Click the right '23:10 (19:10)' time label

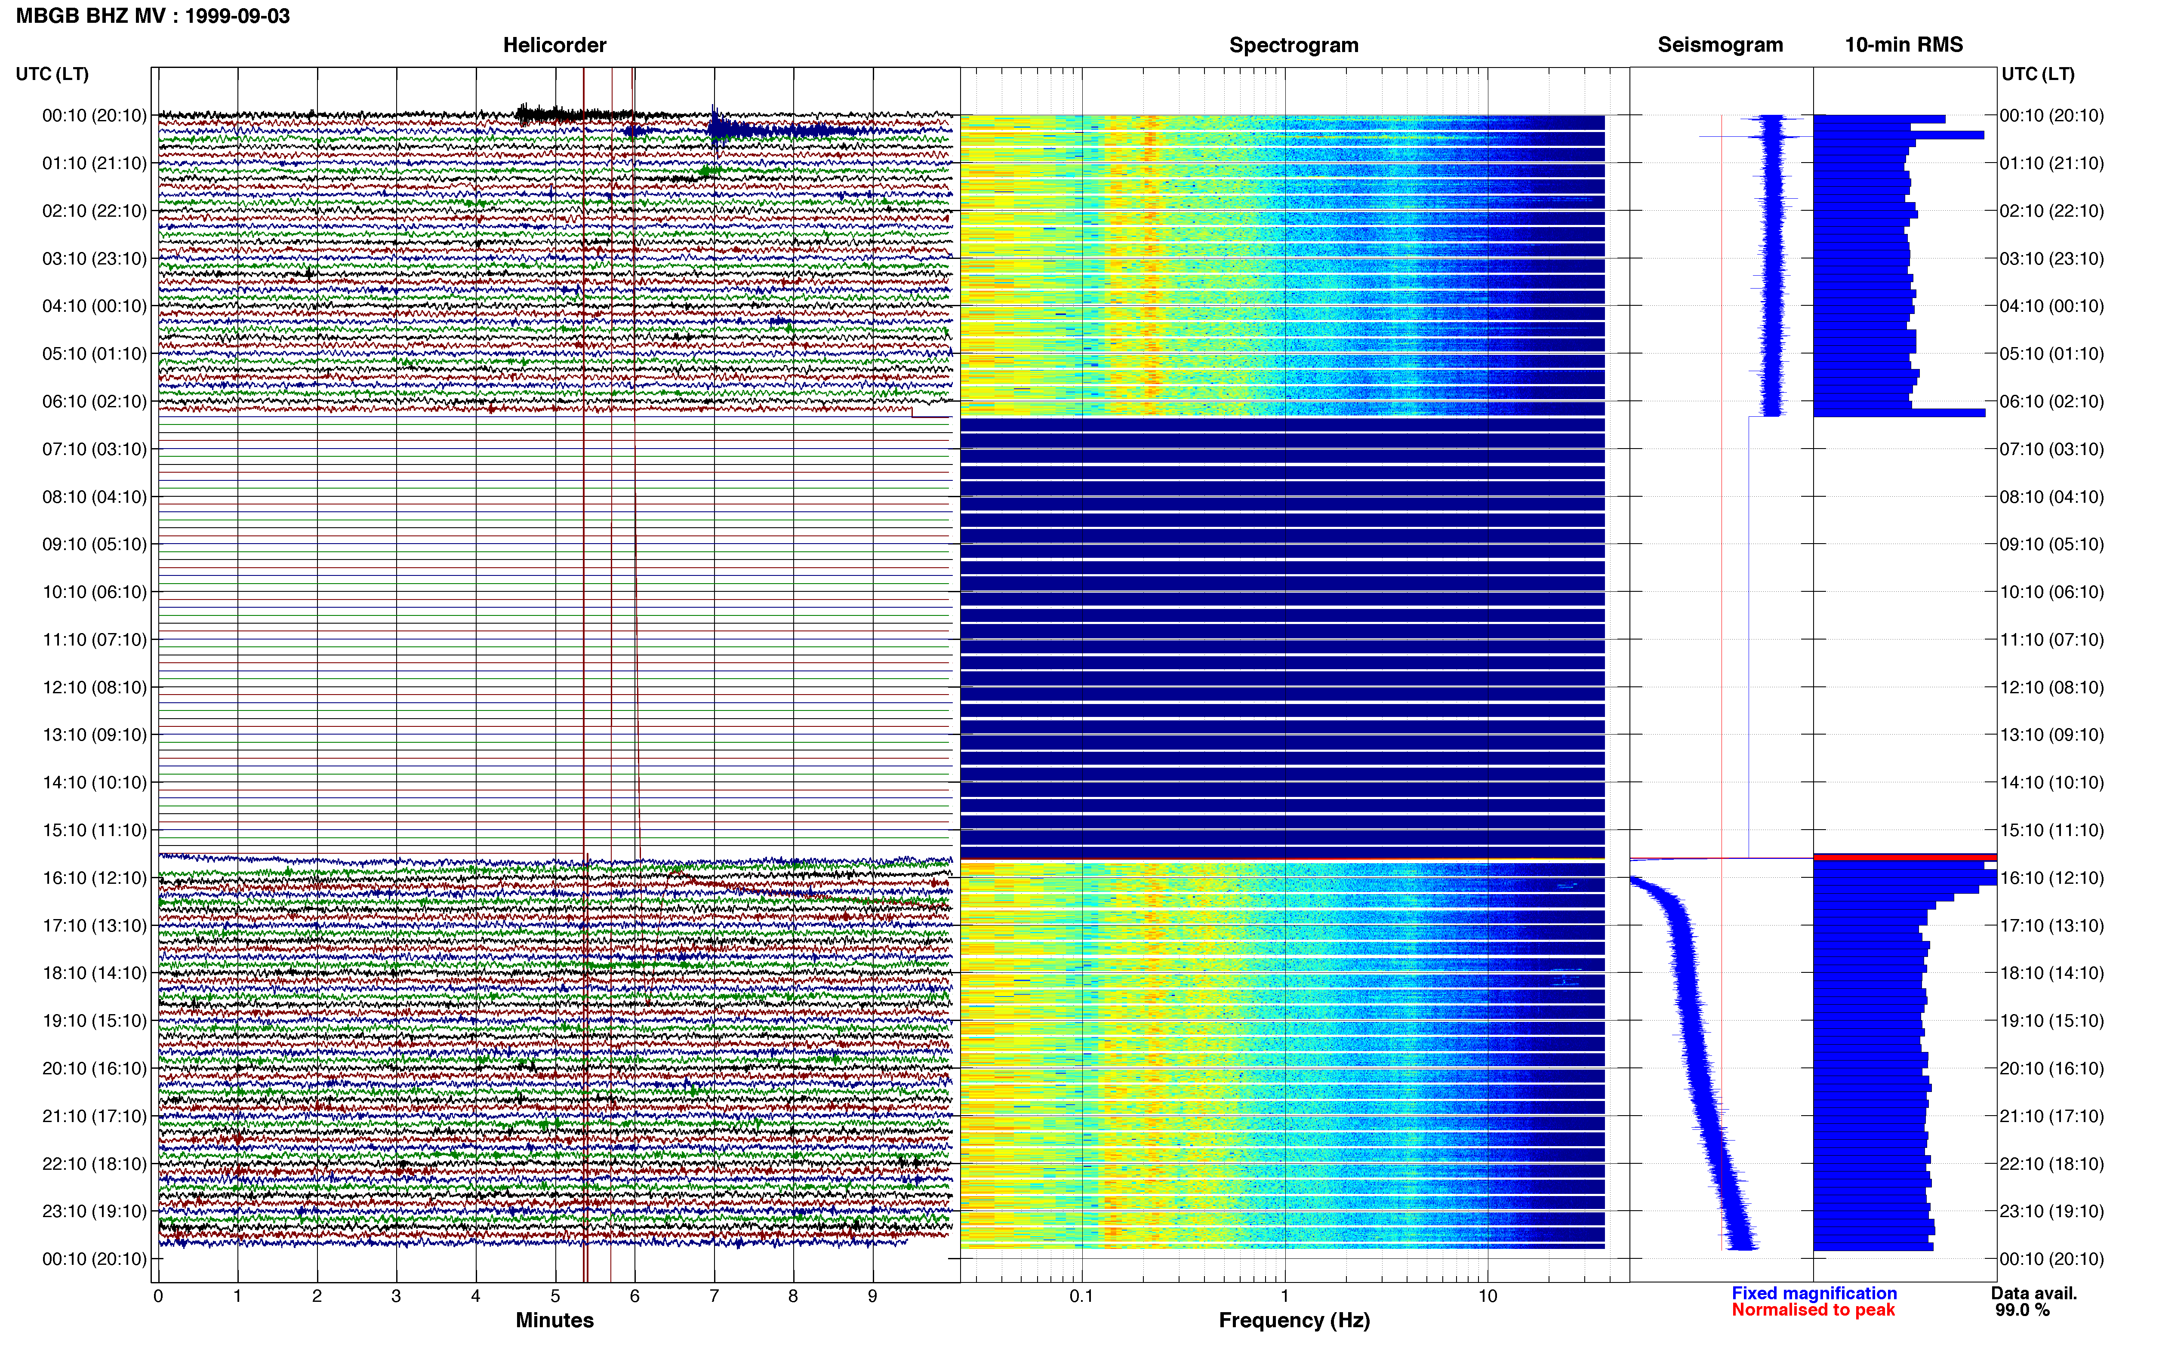click(x=2052, y=1212)
